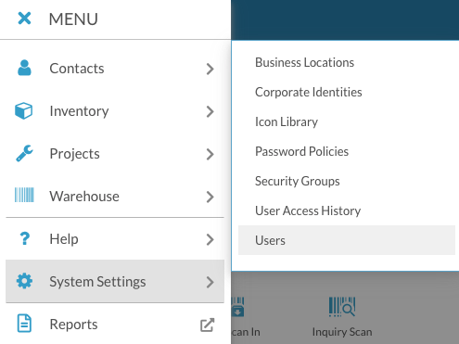Click the Inquiry Scan barcode icon

(342, 307)
